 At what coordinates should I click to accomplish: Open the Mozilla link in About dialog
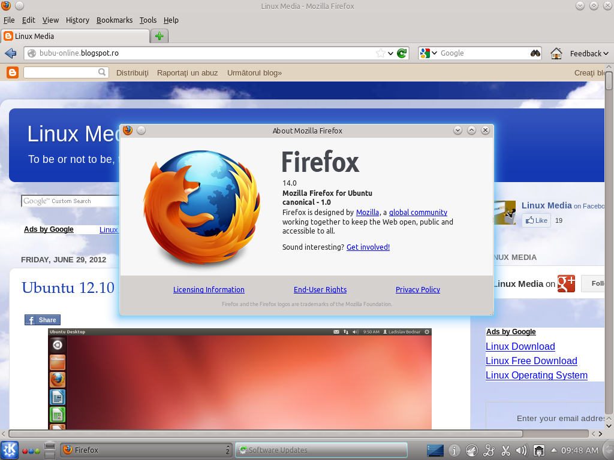pos(368,213)
